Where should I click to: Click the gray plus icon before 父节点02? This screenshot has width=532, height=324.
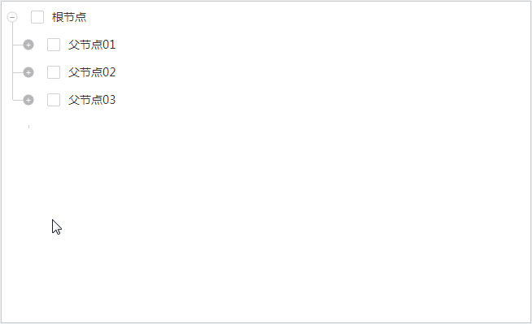pos(28,72)
